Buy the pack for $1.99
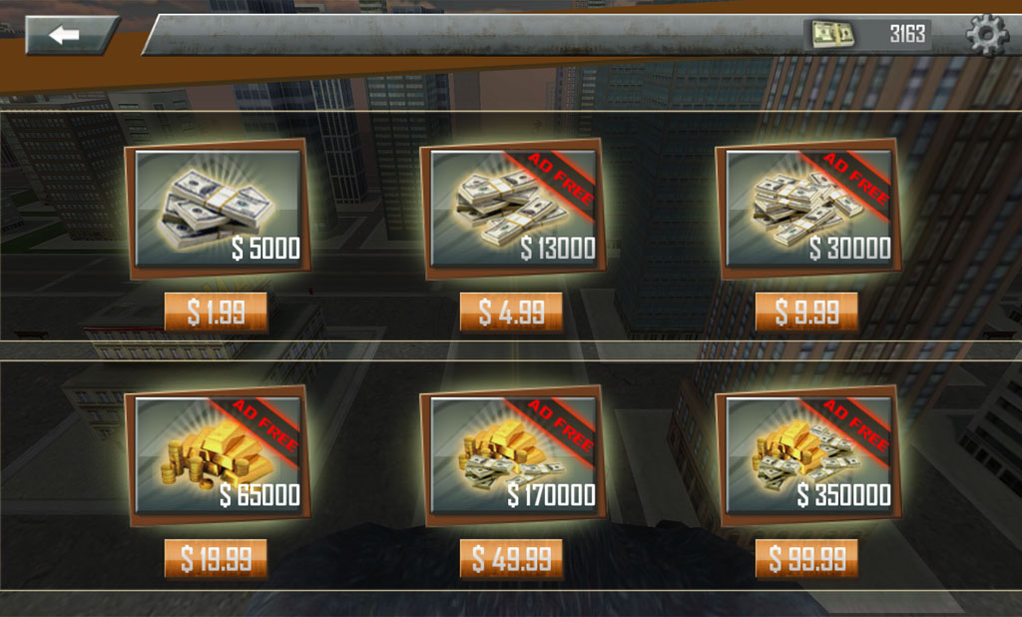Image resolution: width=1022 pixels, height=617 pixels. pyautogui.click(x=216, y=311)
